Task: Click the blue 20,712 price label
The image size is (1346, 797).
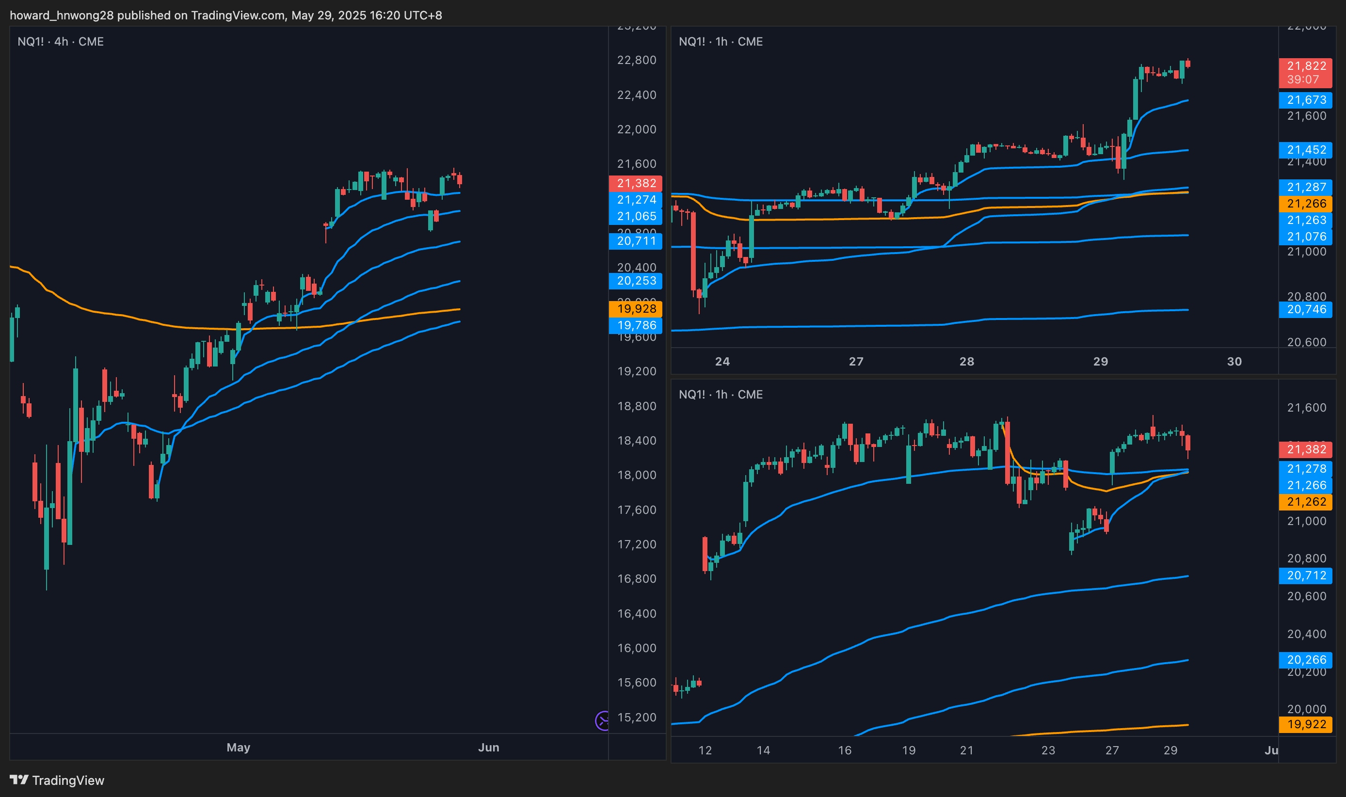Action: point(1306,576)
